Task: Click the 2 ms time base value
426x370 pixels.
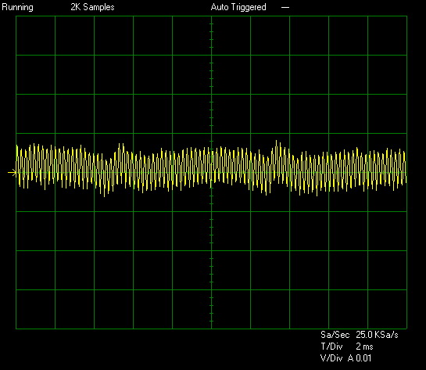Action: pos(364,347)
